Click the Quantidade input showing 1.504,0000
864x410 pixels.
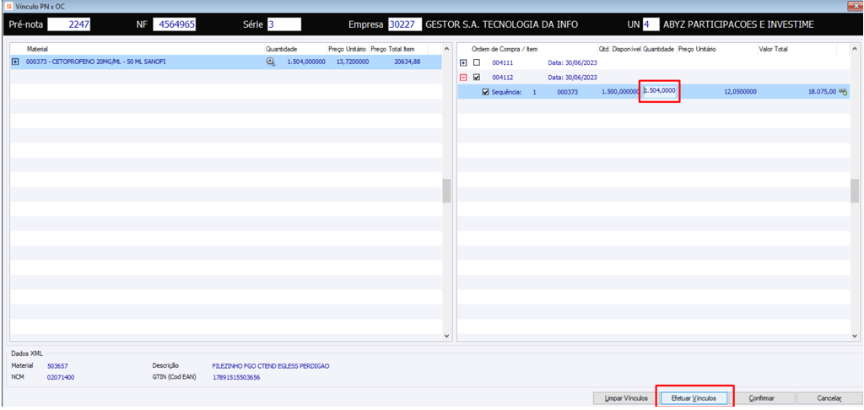pyautogui.click(x=660, y=92)
